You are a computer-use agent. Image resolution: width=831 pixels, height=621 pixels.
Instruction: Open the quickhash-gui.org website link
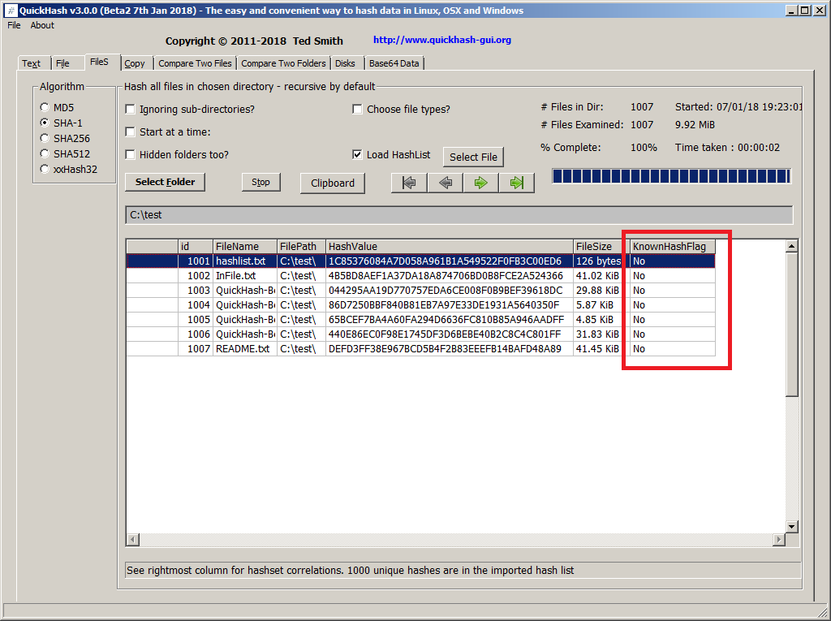441,40
